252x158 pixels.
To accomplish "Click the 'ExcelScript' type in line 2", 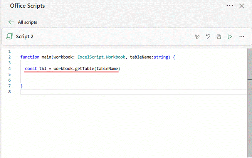I will (x=91, y=57).
